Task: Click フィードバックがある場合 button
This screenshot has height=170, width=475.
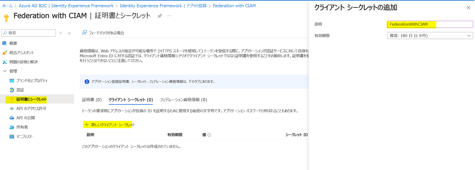Action: coord(103,33)
